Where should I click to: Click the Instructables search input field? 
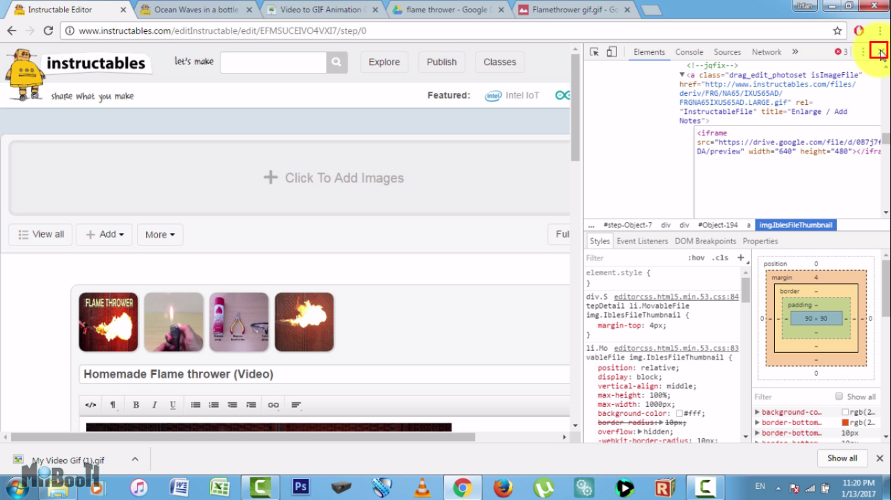point(273,62)
